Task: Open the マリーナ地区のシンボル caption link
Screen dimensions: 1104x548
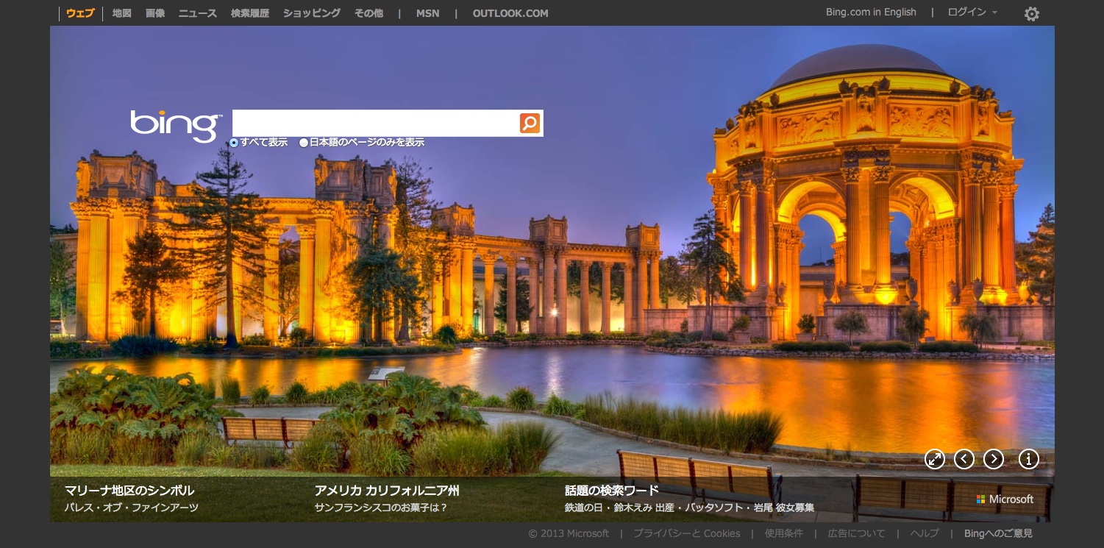Action: tap(129, 491)
